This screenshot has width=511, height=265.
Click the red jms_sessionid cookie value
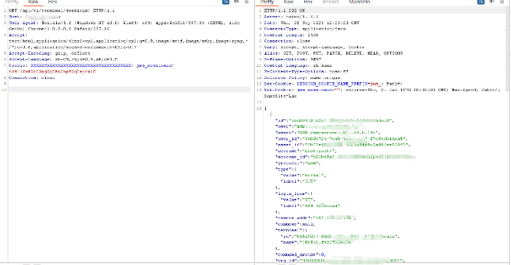[x=52, y=71]
